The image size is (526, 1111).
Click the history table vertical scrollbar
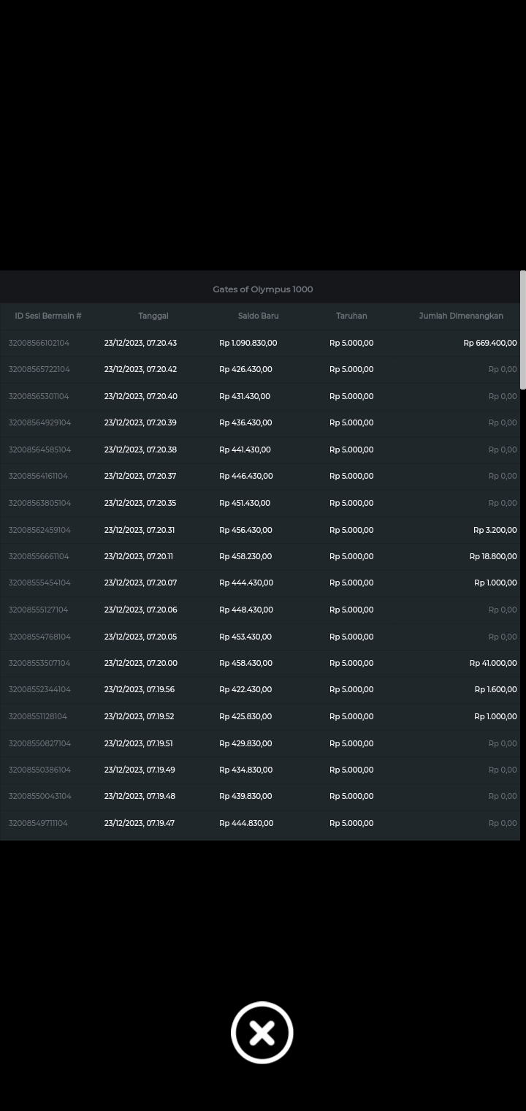coord(522,330)
